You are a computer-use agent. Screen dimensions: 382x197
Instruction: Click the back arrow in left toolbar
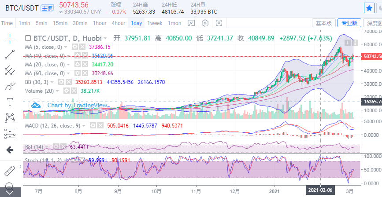[10, 150]
